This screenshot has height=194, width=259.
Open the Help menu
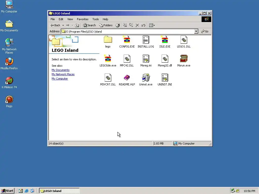click(x=105, y=19)
